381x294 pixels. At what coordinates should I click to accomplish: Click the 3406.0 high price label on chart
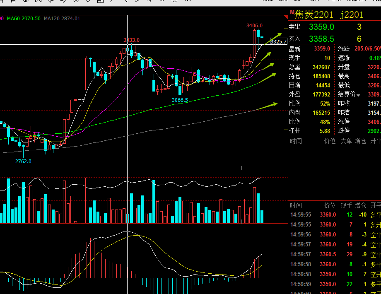click(x=254, y=26)
